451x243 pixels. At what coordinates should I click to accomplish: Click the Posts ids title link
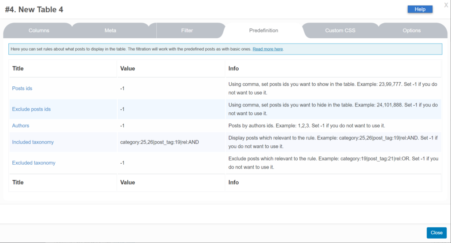pyautogui.click(x=22, y=88)
